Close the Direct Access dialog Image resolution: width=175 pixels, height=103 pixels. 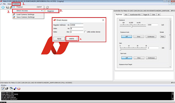(103, 20)
